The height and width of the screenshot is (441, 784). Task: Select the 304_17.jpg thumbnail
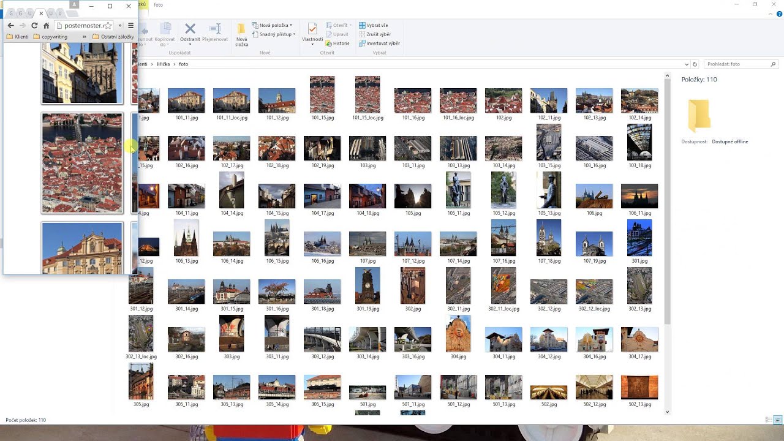coord(639,339)
